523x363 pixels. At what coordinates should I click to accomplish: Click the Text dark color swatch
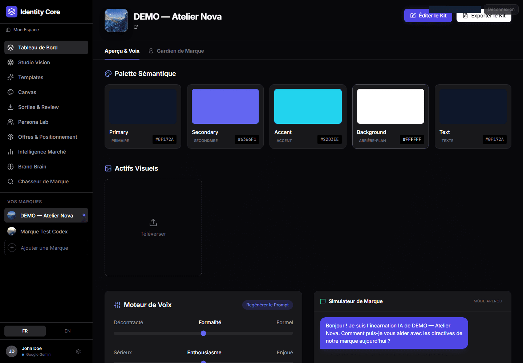[473, 106]
